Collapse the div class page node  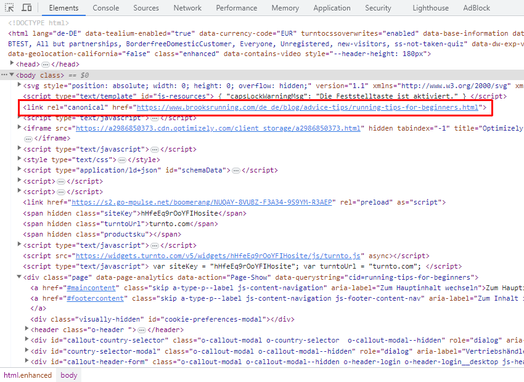[x=19, y=277]
